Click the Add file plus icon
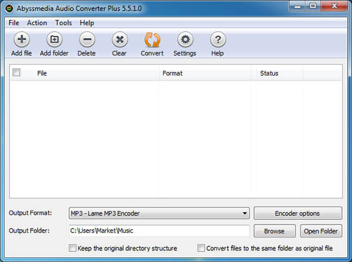Viewport: 352px width, 262px height. 22,39
